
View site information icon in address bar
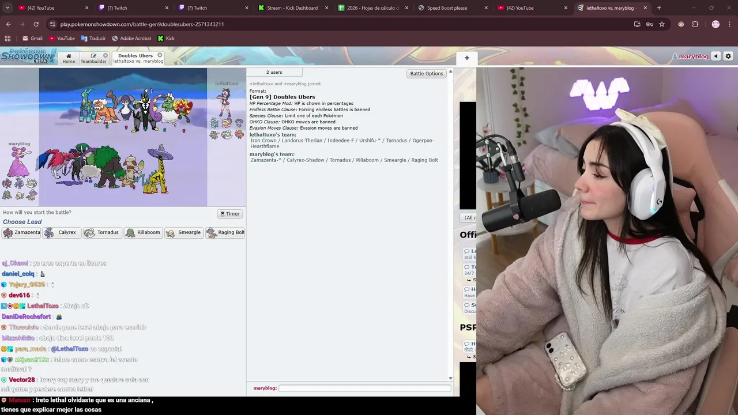coord(52,24)
